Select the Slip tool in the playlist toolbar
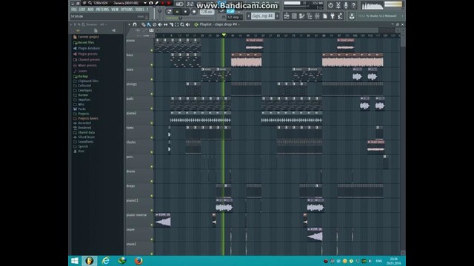 pyautogui.click(x=165, y=24)
